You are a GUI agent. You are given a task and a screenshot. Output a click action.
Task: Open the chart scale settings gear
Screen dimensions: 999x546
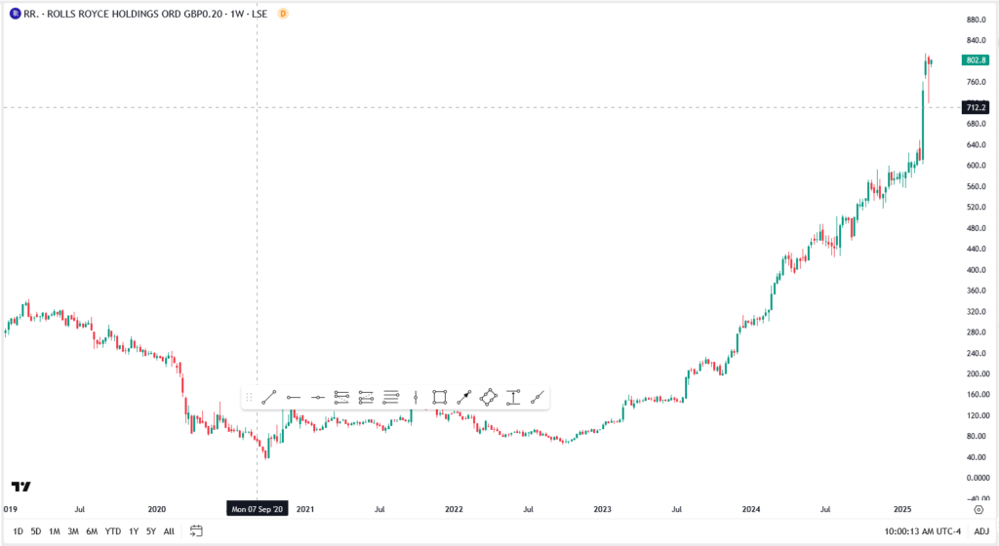click(x=979, y=509)
